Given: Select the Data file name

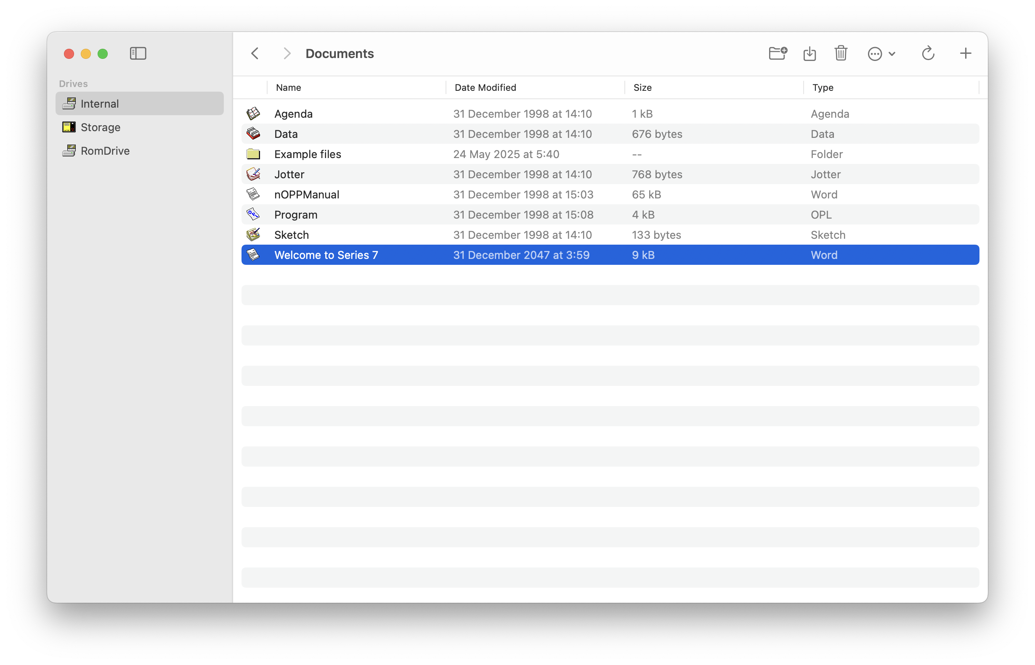Looking at the screenshot, I should coord(286,134).
